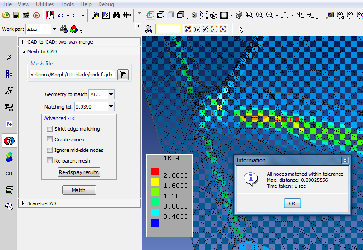Open the Debug menu
Image resolution: width=363 pixels, height=250 pixels.
coord(106,4)
